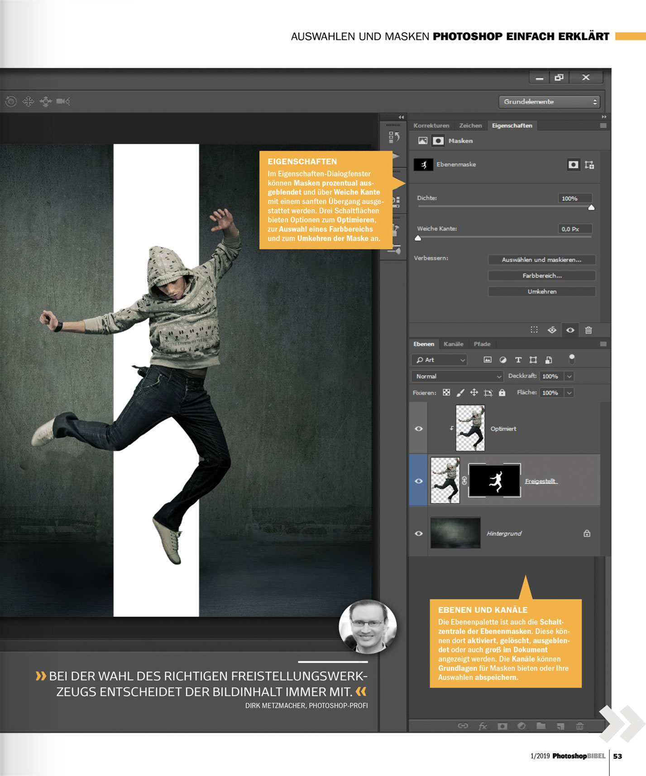646x776 pixels.
Task: Filter layers by pixel layers icon
Action: tap(488, 360)
